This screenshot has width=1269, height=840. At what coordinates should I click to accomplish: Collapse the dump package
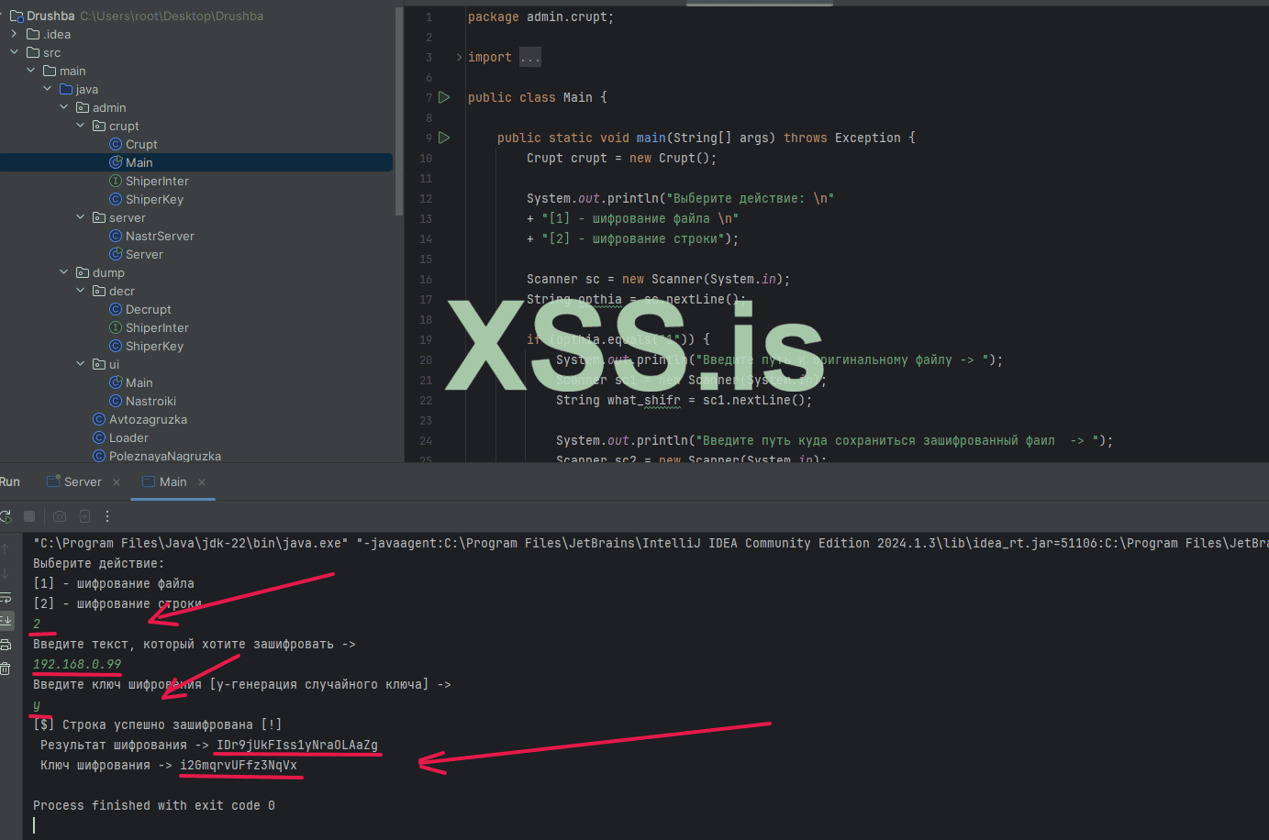click(63, 272)
